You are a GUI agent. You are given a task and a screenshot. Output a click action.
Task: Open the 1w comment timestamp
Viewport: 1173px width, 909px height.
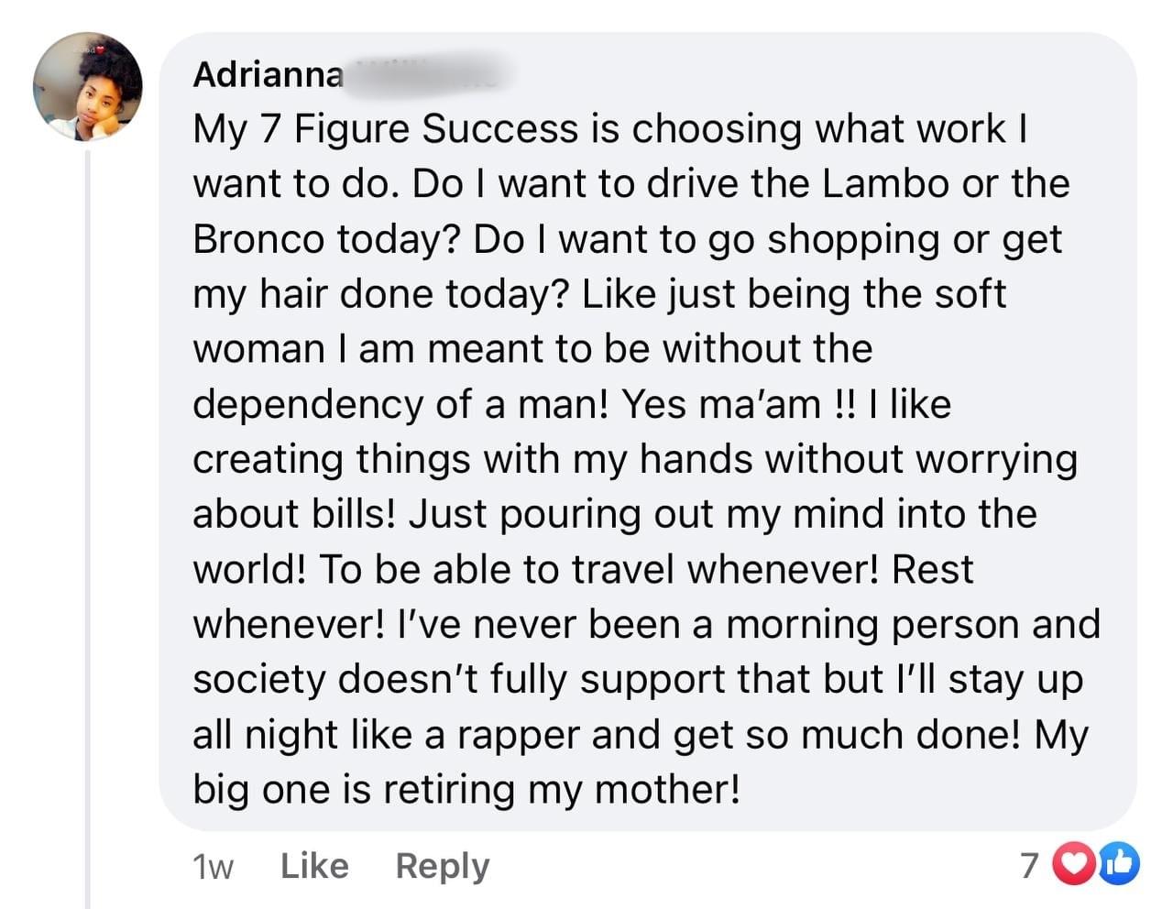click(x=213, y=867)
